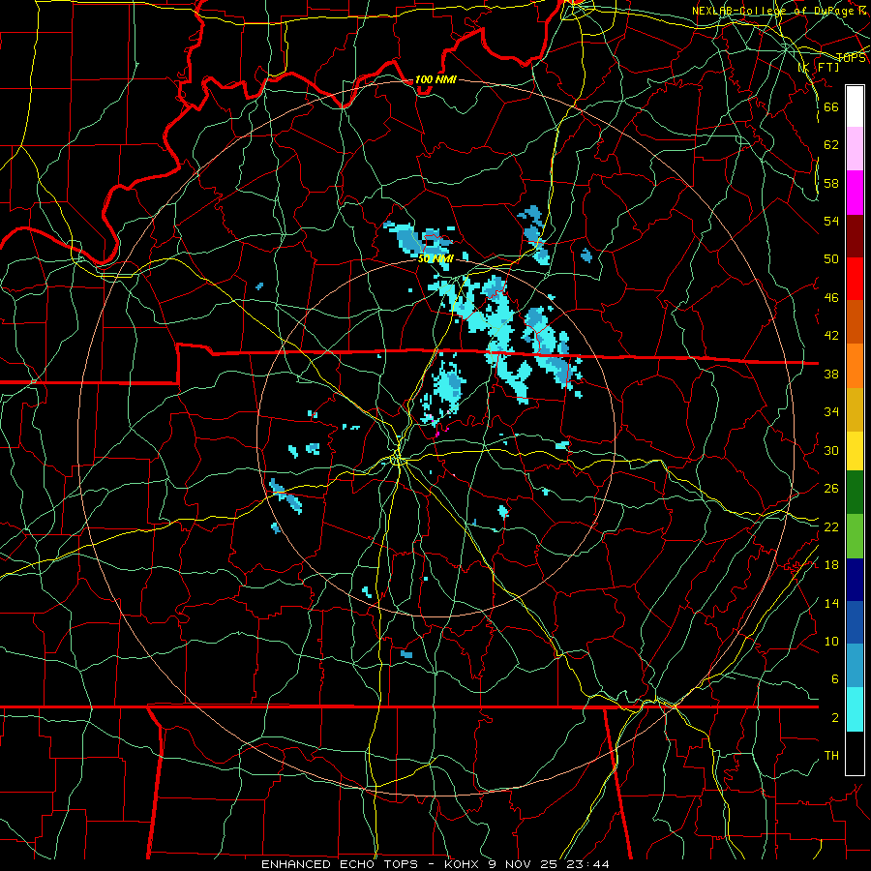Click the '50 NMI' range ring label
The image size is (871, 871).
435,258
